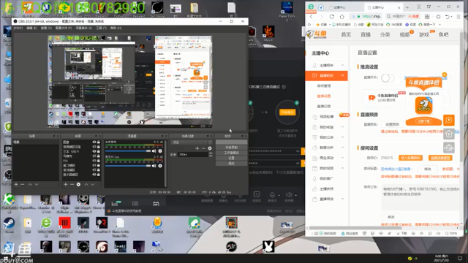This screenshot has height=263, width=468.
Task: Open OBS 文件(F) menu
Action: [18, 28]
